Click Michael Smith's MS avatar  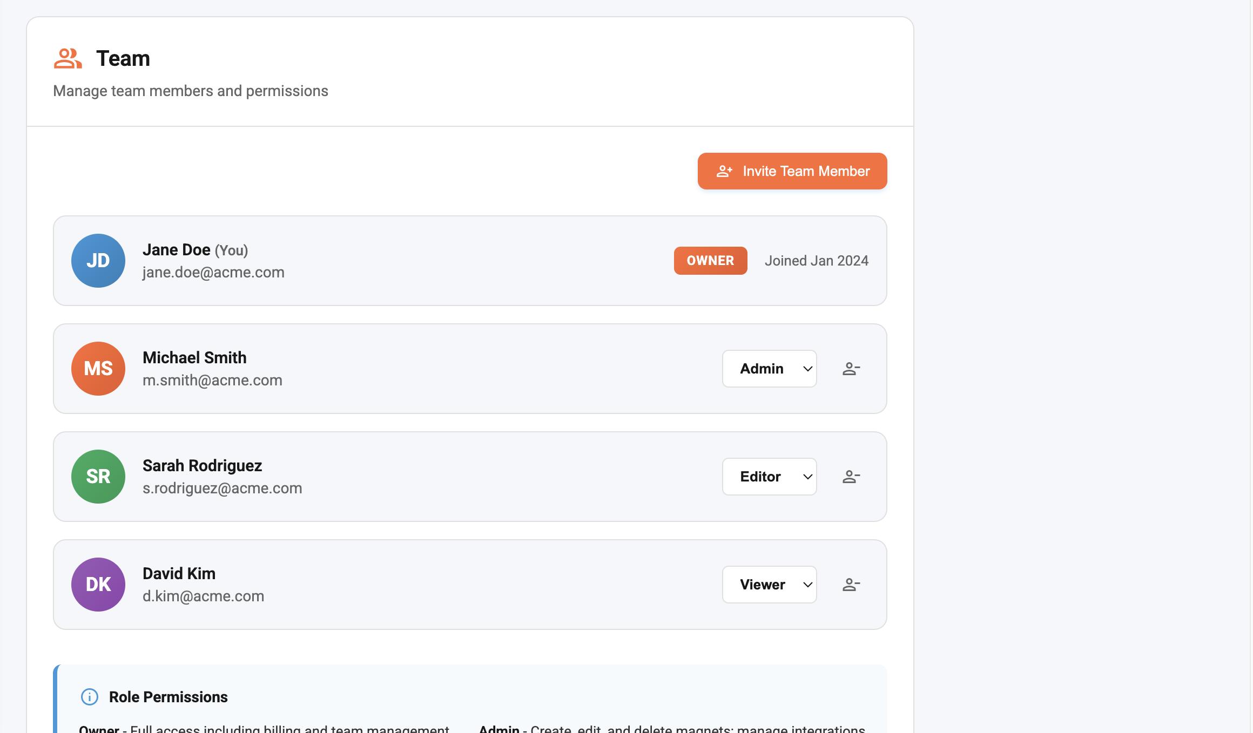(x=98, y=369)
